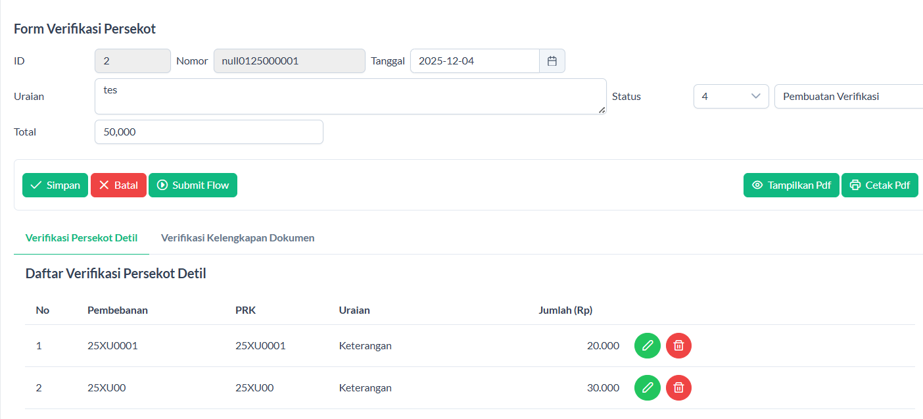The width and height of the screenshot is (923, 419).
Task: Delete row 2 using red trash icon
Action: tap(678, 387)
